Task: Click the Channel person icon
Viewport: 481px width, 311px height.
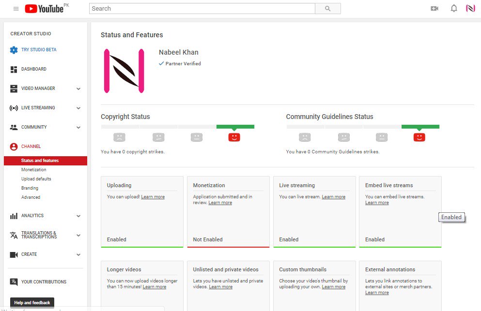Action: click(x=14, y=147)
